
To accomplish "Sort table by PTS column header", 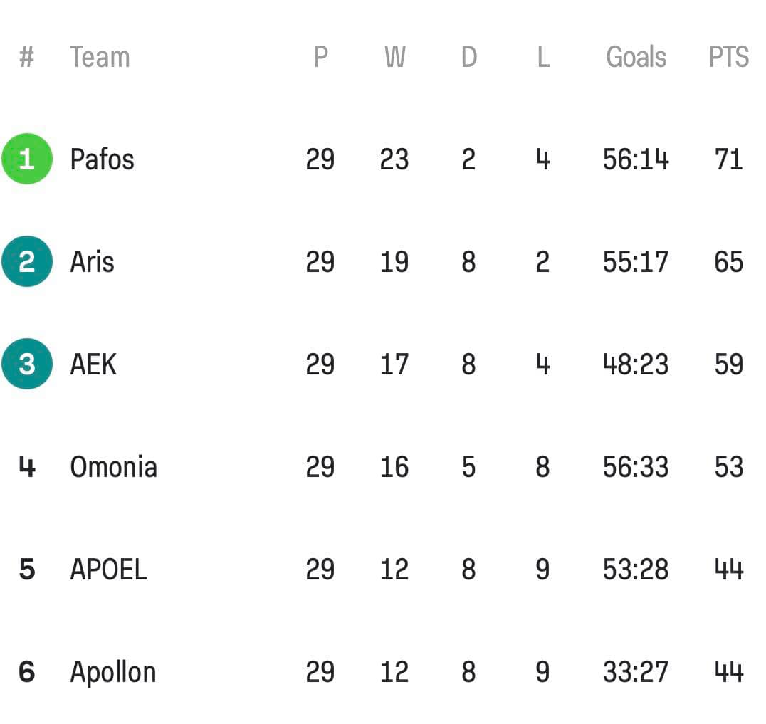I will point(729,57).
